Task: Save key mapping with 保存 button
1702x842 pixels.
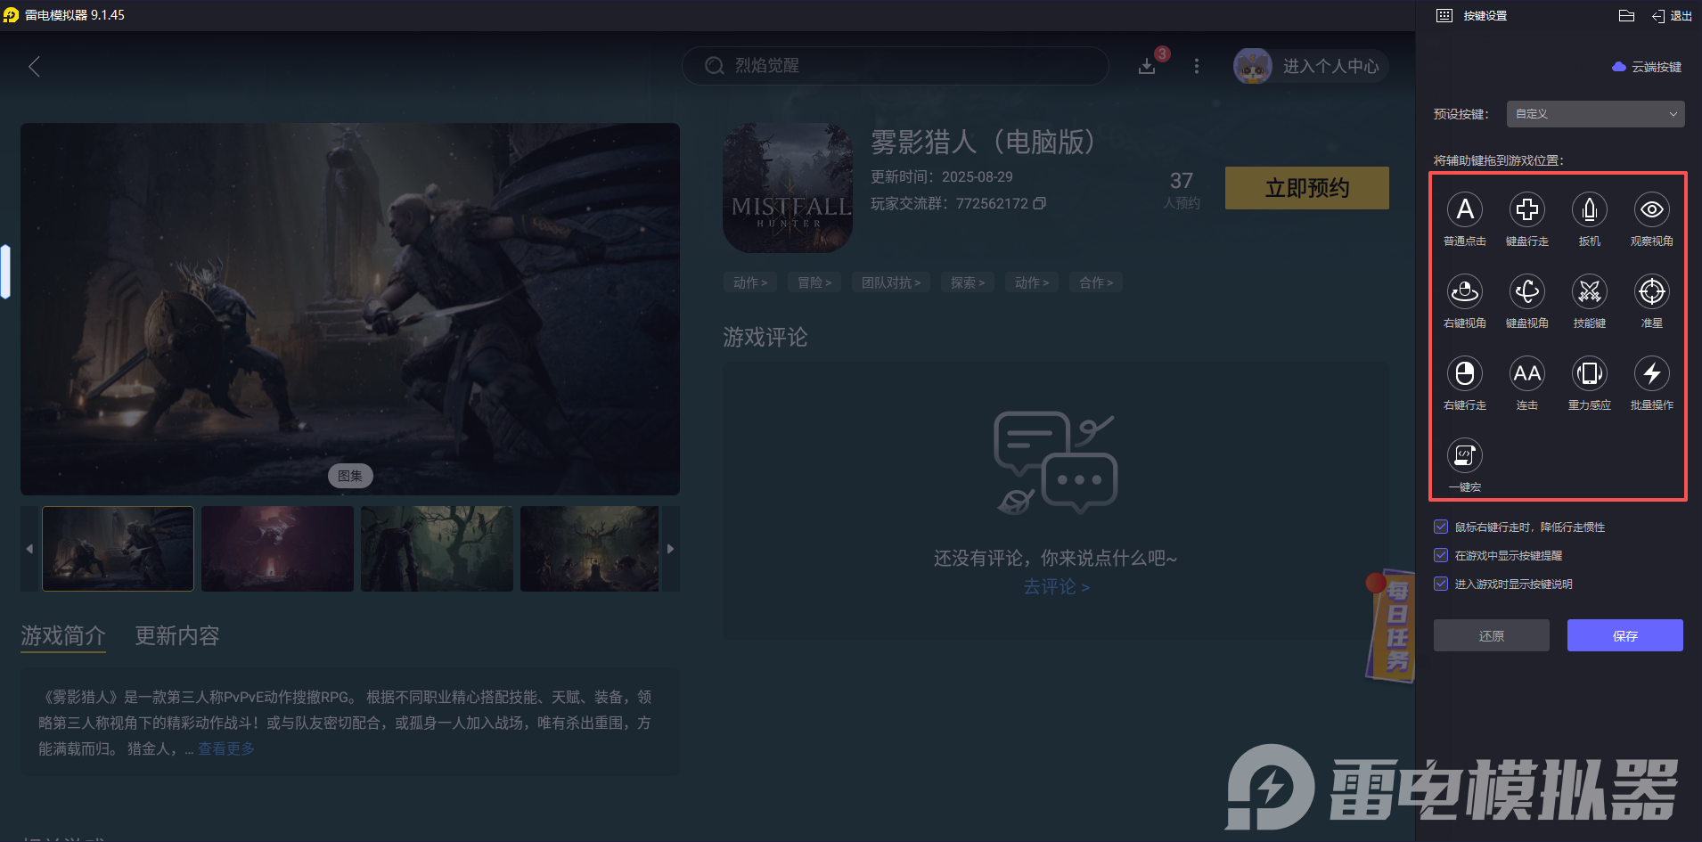Action: point(1625,635)
